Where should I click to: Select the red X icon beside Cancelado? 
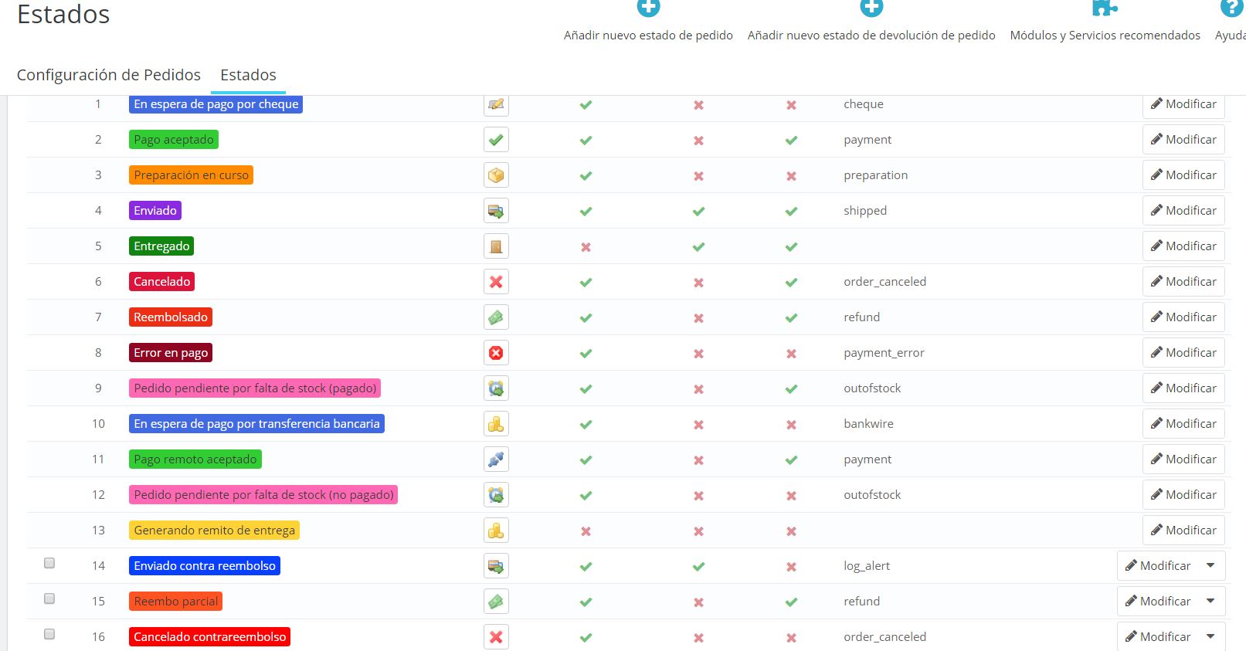pos(496,282)
